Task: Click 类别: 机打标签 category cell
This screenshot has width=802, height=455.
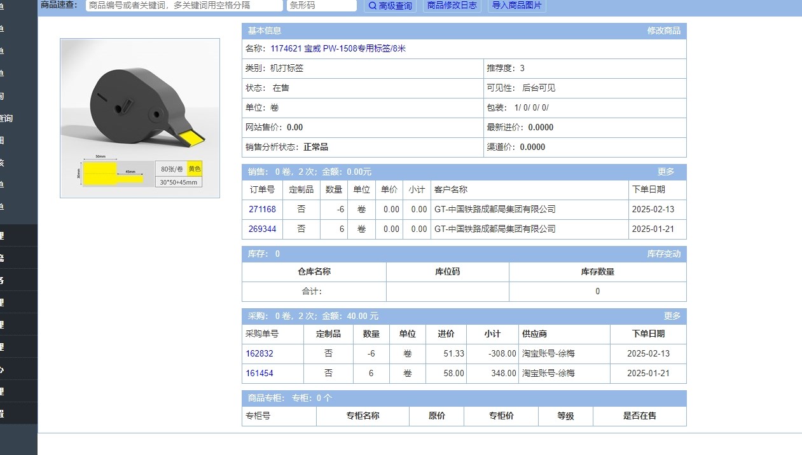Action: (363, 68)
